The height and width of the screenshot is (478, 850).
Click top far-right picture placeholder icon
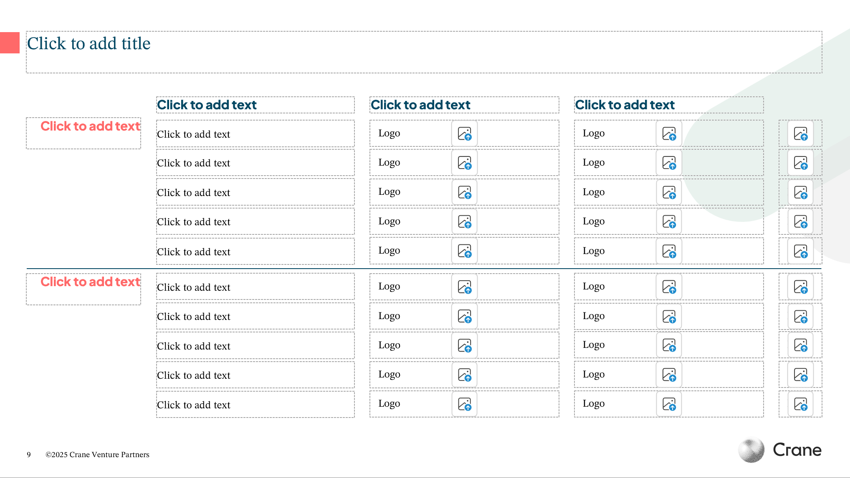pyautogui.click(x=800, y=133)
